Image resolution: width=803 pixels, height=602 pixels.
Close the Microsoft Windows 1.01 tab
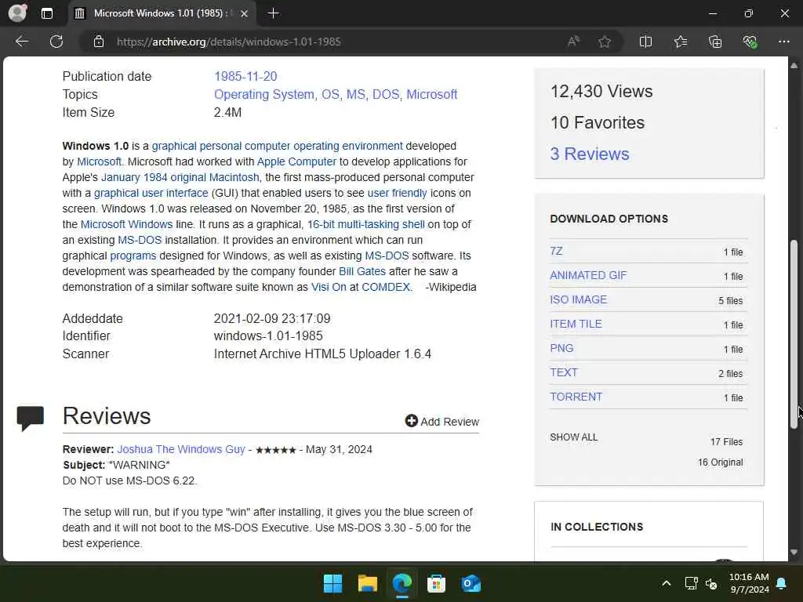245,13
